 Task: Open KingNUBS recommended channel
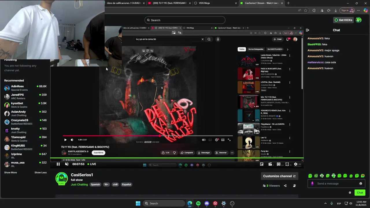tap(25, 147)
